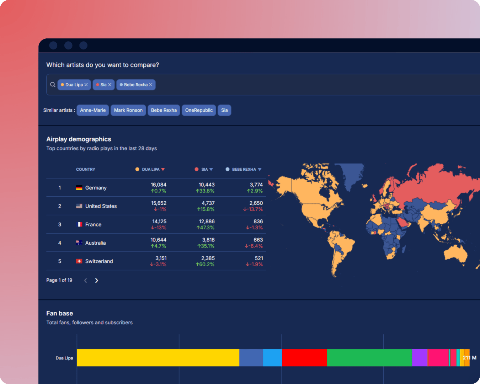This screenshot has width=480, height=384.
Task: Click the United States flag icon
Action: [x=79, y=206]
